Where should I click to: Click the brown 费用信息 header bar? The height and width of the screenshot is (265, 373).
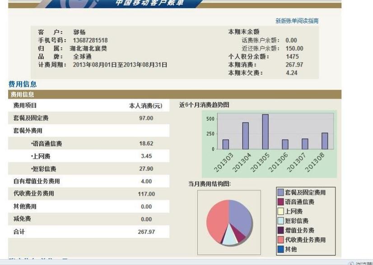175,95
